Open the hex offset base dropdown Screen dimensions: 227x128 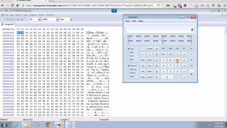click(71, 19)
